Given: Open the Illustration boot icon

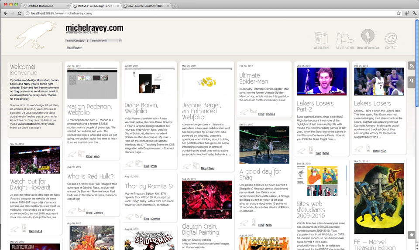Looking at the screenshot, I should click(345, 39).
